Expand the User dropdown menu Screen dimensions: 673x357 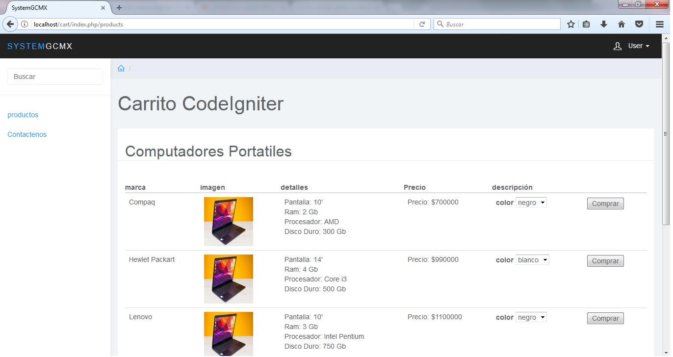pos(632,46)
